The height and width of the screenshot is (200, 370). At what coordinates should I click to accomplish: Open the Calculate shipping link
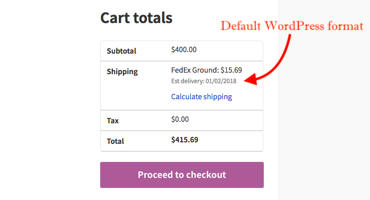click(201, 97)
